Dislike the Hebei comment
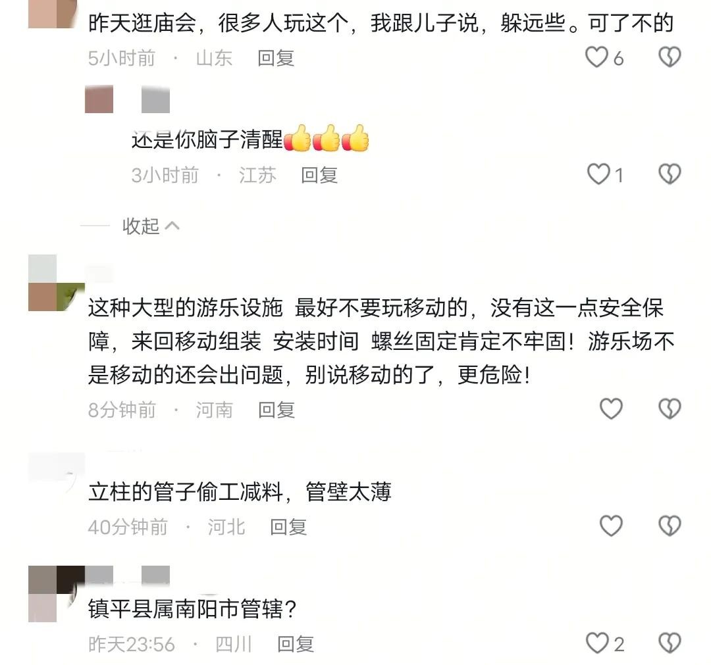Screen dimensions: 711x665 pyautogui.click(x=670, y=526)
